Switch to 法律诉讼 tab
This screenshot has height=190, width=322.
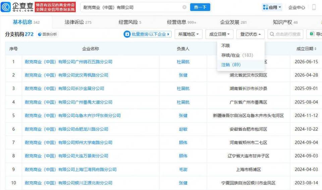(x=78, y=22)
